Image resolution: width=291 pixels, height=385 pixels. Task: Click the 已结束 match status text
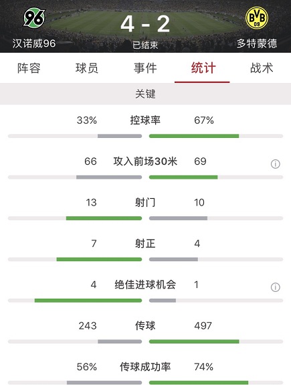(x=145, y=45)
